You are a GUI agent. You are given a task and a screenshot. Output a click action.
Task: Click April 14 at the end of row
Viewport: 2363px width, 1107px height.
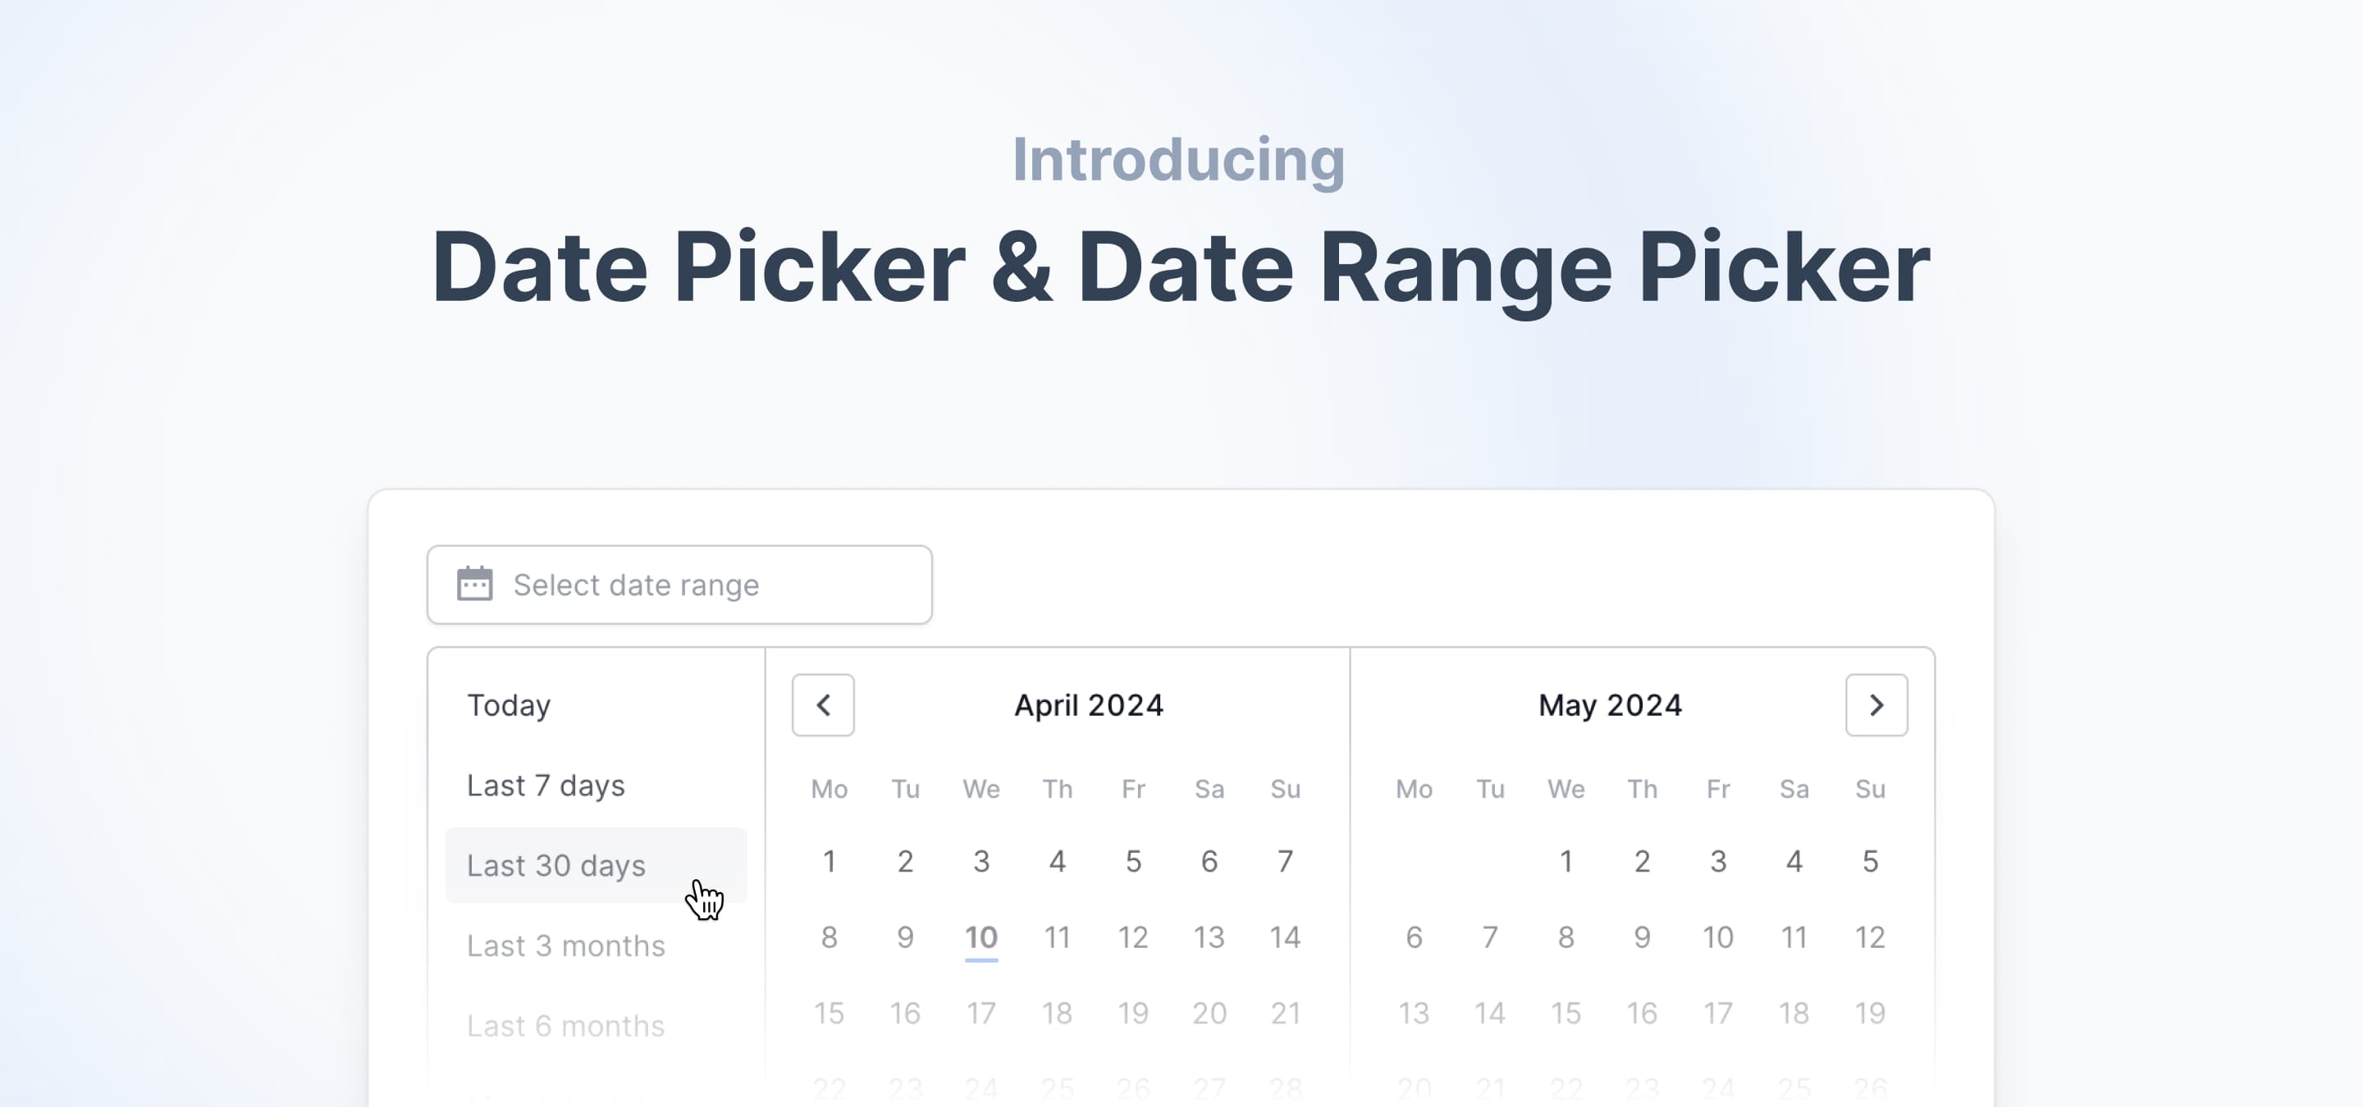(x=1286, y=936)
